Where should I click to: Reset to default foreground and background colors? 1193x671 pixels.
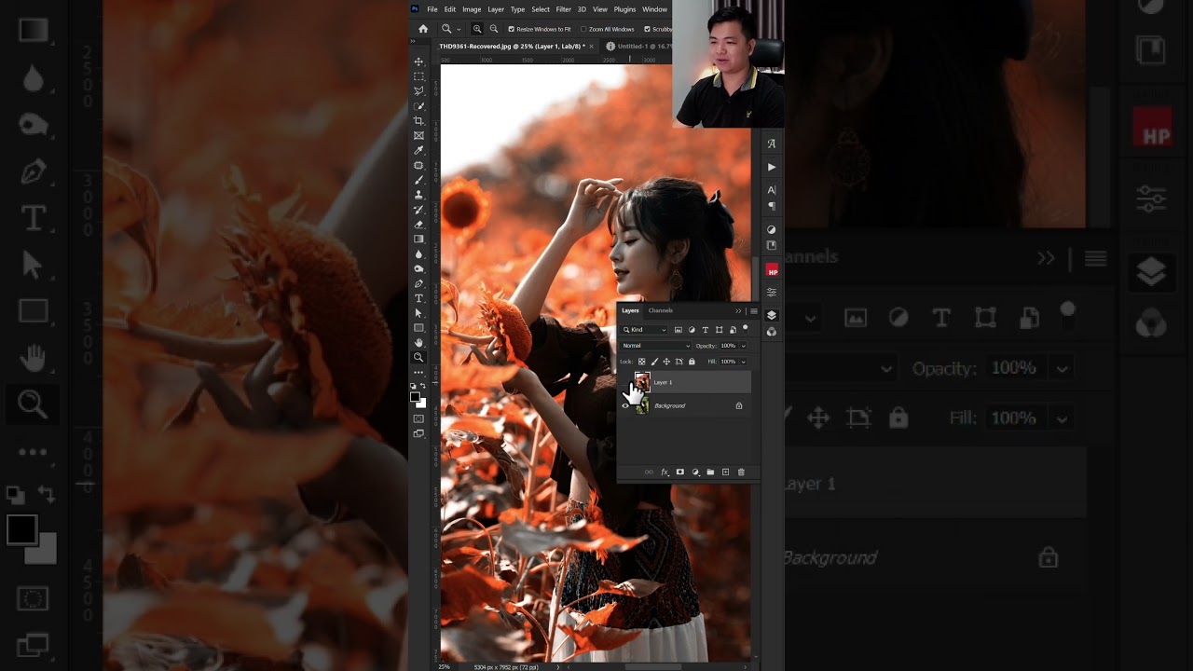pyautogui.click(x=415, y=386)
